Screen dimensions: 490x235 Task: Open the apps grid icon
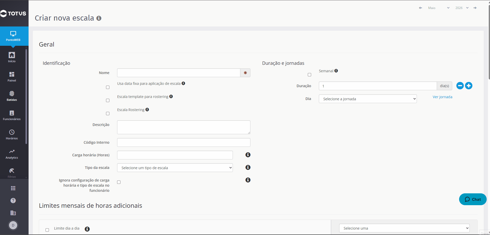coord(13,188)
